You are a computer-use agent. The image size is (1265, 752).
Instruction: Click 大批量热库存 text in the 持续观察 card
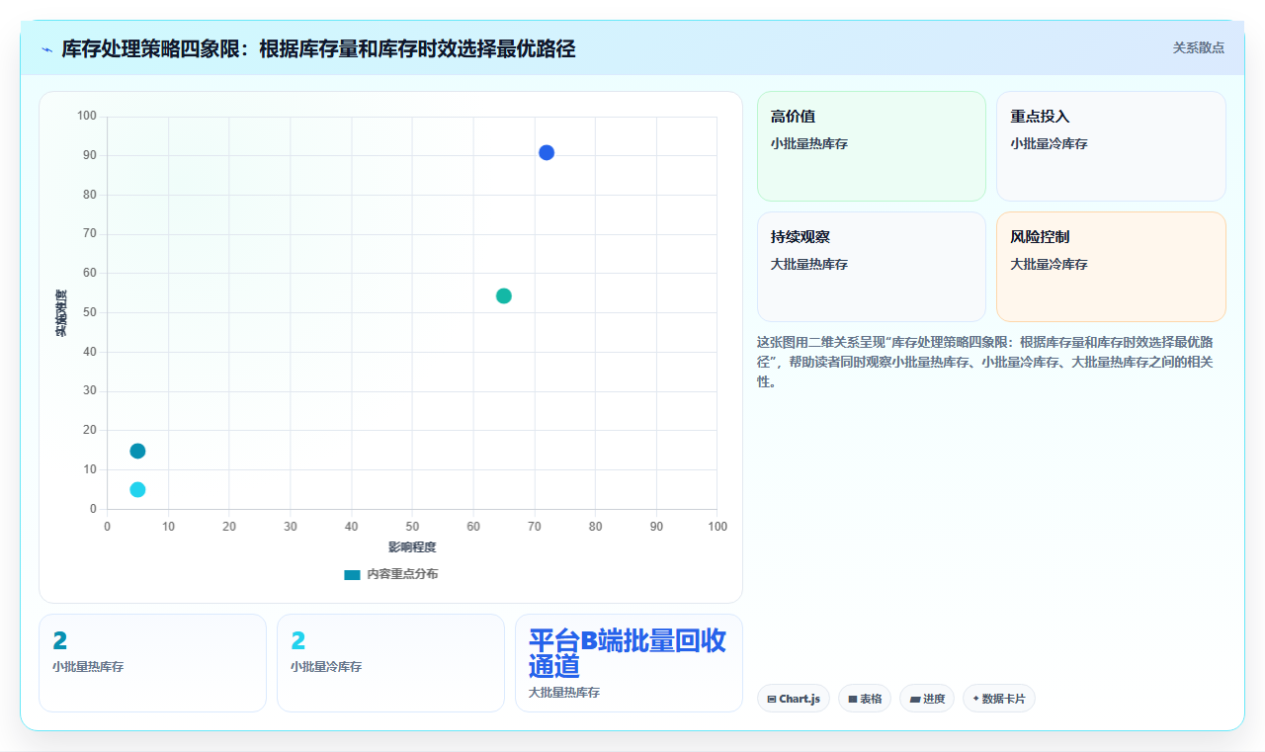point(809,264)
